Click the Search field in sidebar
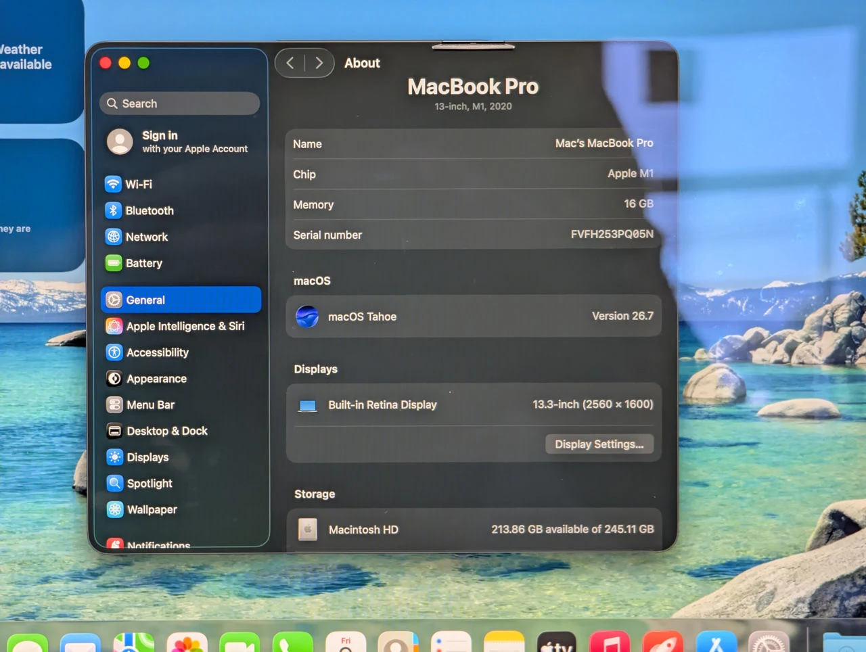 [x=180, y=103]
